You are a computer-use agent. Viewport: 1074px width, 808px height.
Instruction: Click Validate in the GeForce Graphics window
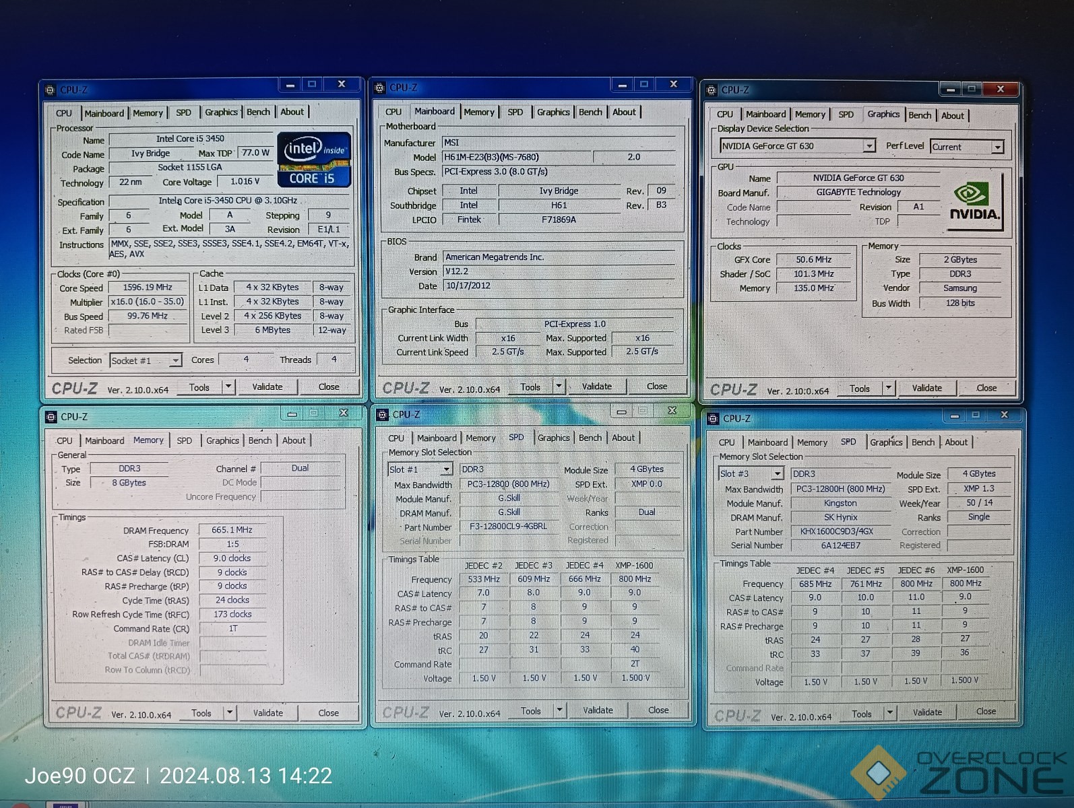[x=927, y=388]
